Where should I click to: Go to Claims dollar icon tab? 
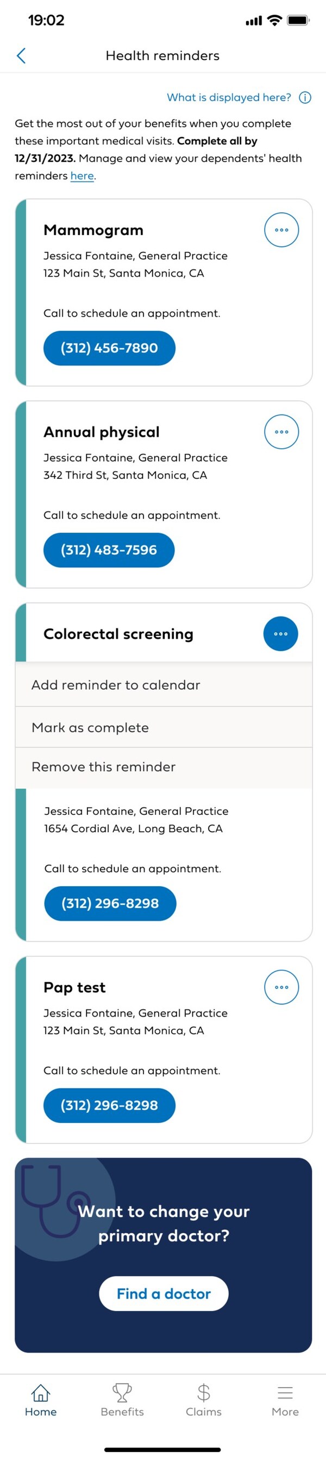pyautogui.click(x=204, y=1392)
